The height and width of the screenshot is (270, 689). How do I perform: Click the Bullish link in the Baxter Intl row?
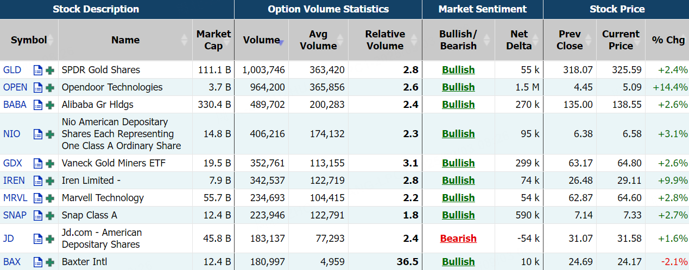pyautogui.click(x=458, y=262)
